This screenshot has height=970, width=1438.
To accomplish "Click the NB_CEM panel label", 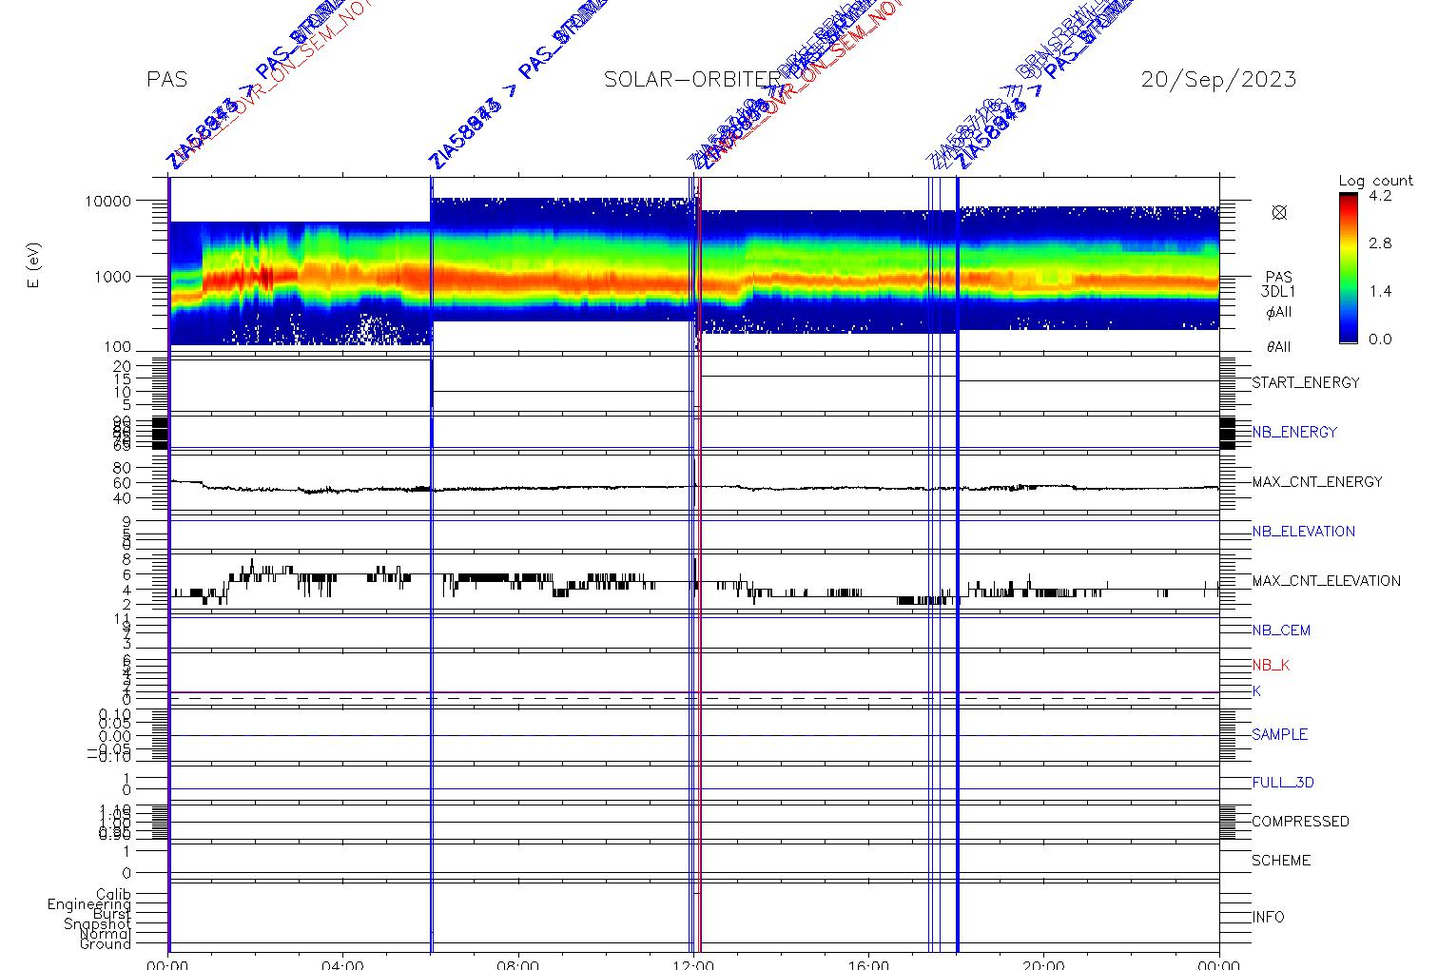I will (x=1281, y=630).
